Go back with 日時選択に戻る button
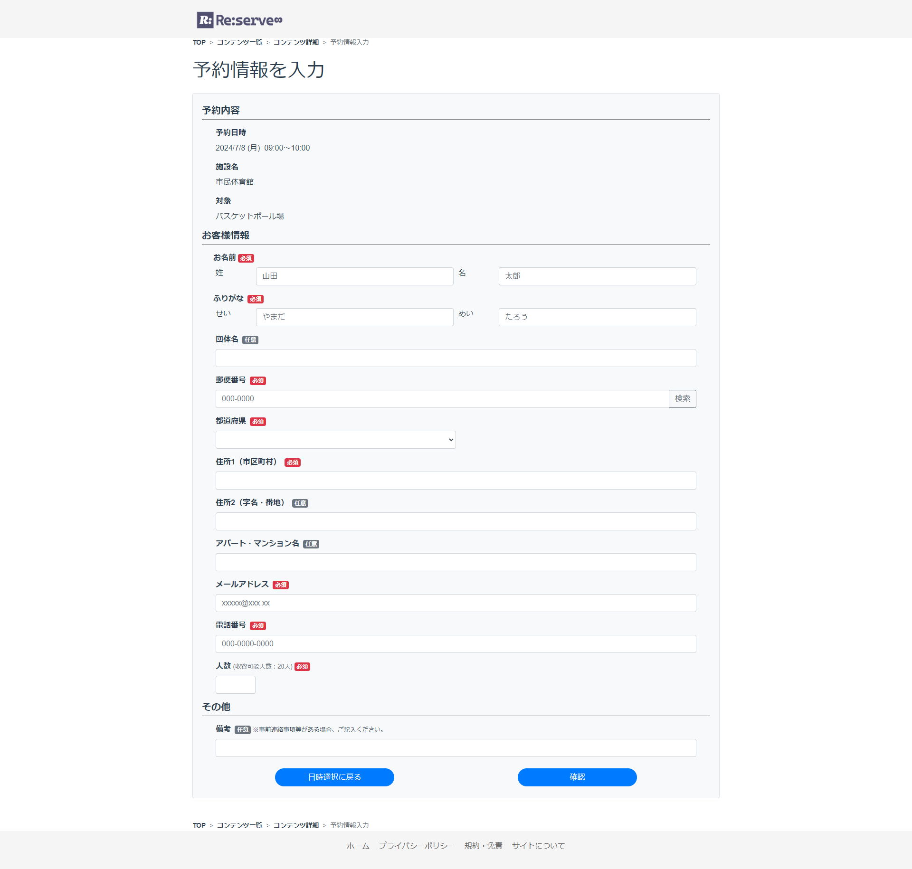The height and width of the screenshot is (869, 912). (334, 777)
